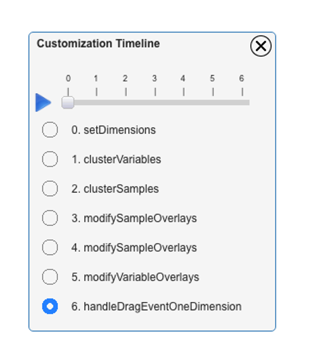Choose the radio button for 2. clusterSamples
The image size is (311, 361).
tap(50, 189)
